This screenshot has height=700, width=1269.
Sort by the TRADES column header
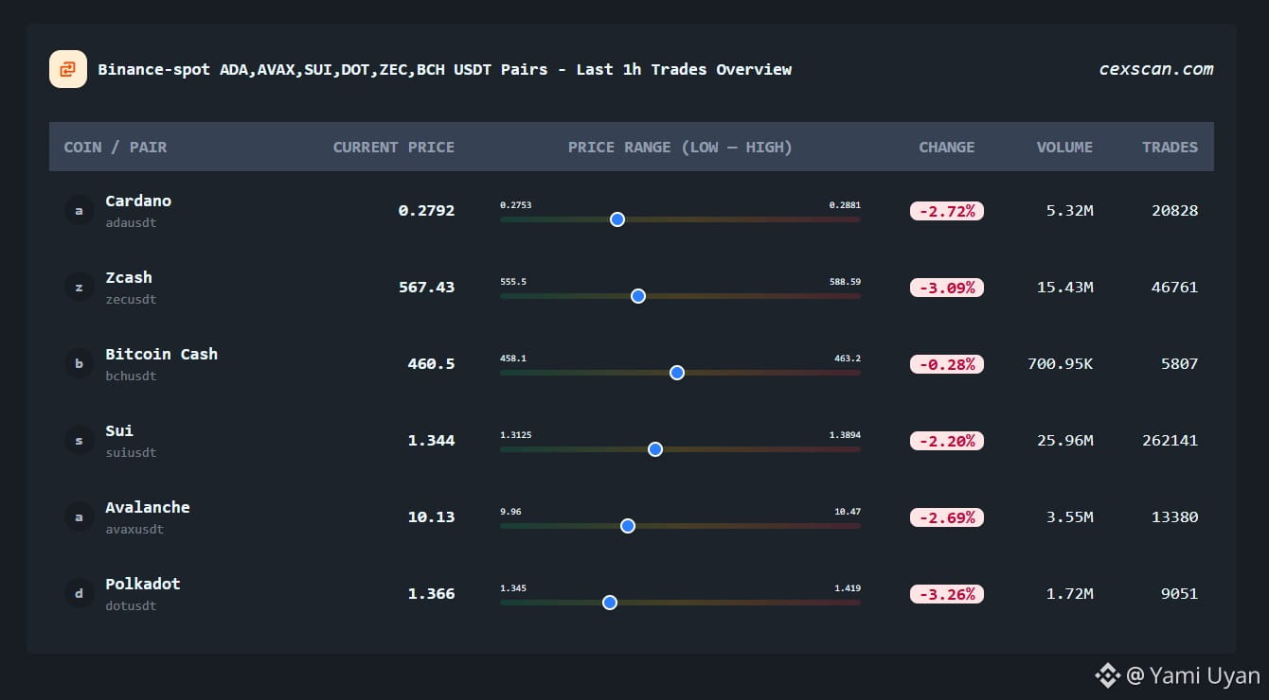pos(1170,147)
